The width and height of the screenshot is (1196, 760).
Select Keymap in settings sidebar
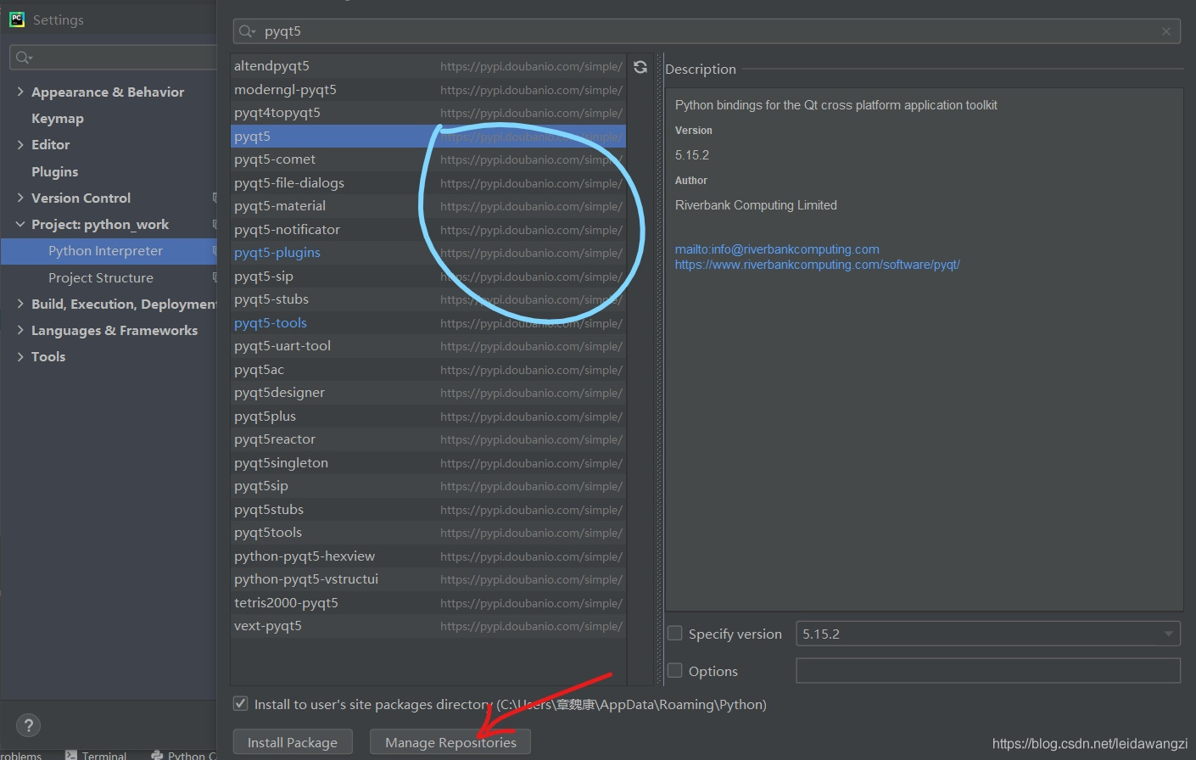coord(58,119)
